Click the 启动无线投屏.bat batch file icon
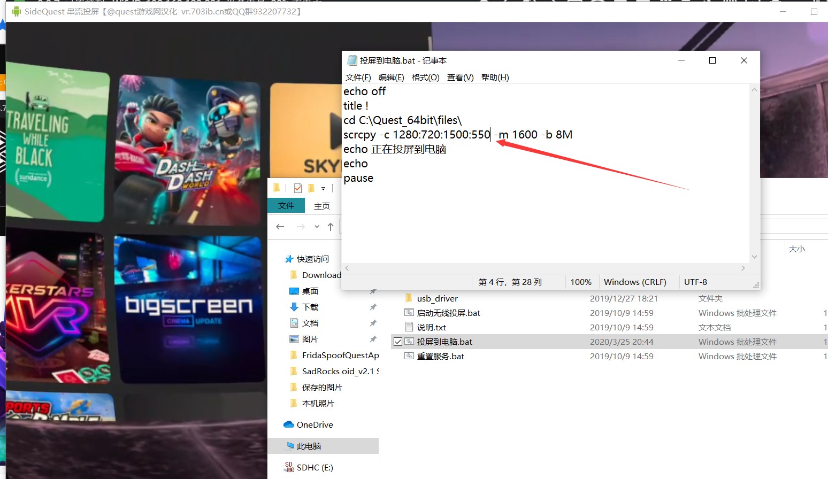828x479 pixels. coord(409,312)
